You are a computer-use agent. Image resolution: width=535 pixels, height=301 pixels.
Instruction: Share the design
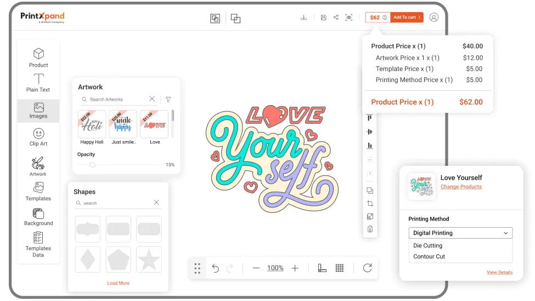click(336, 18)
